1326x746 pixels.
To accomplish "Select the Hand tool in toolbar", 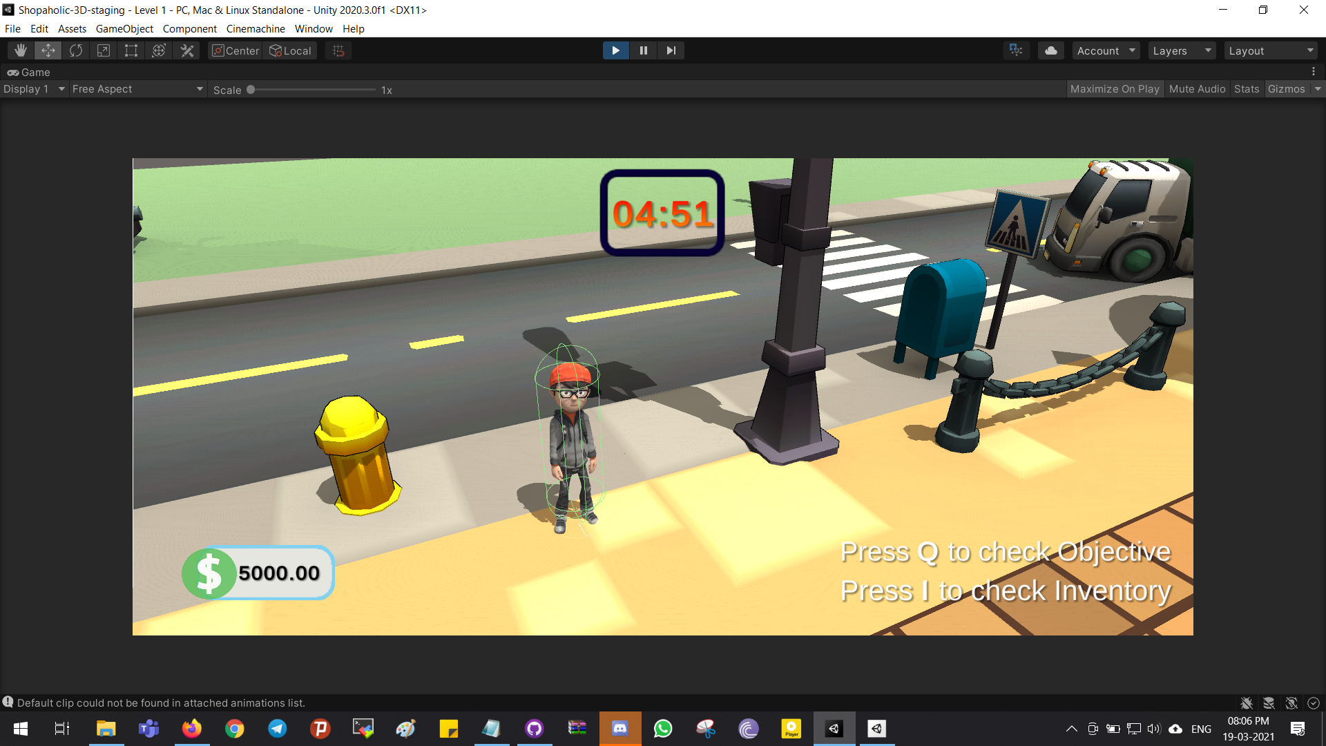I will point(21,50).
